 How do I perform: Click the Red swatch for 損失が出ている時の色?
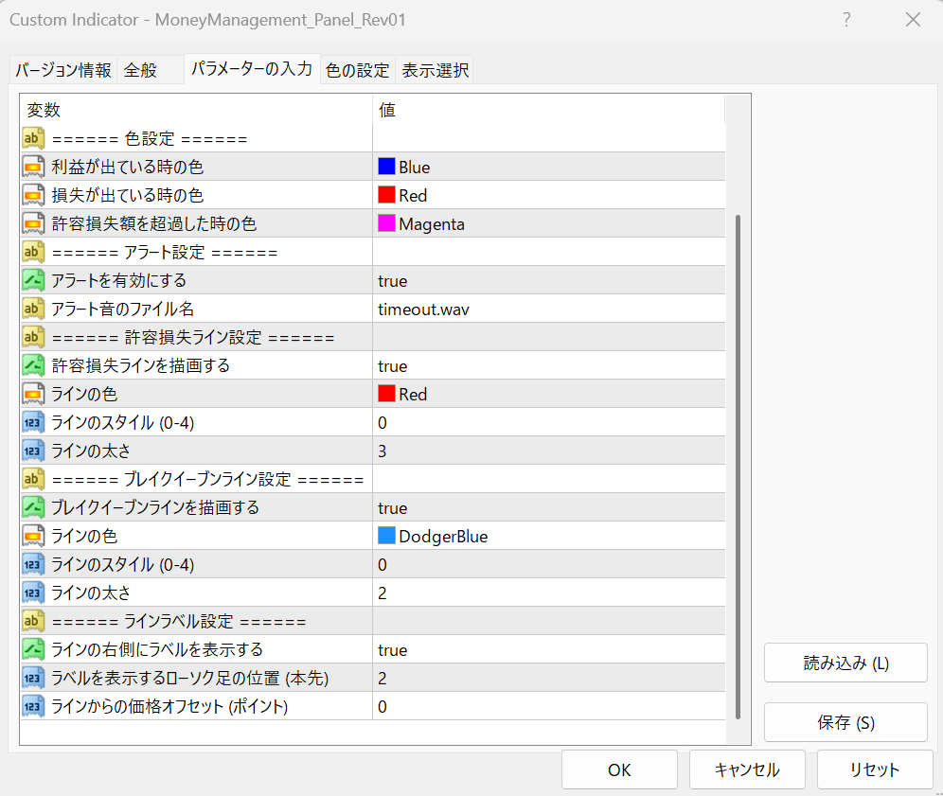[x=386, y=194]
